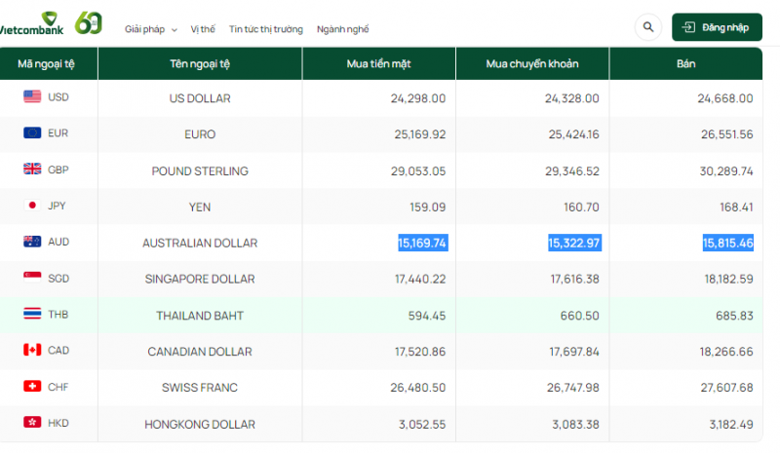Click the US flag icon for USD

pyautogui.click(x=31, y=96)
